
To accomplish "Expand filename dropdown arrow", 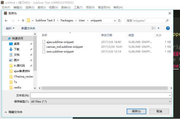I will tap(170, 96).
